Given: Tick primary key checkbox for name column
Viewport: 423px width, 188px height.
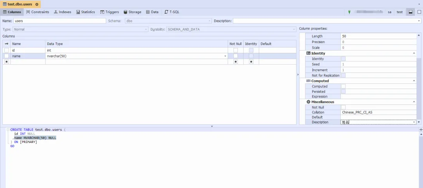Looking at the screenshot, I should point(7,56).
